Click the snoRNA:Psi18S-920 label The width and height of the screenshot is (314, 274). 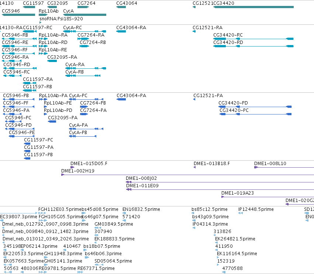point(61,18)
